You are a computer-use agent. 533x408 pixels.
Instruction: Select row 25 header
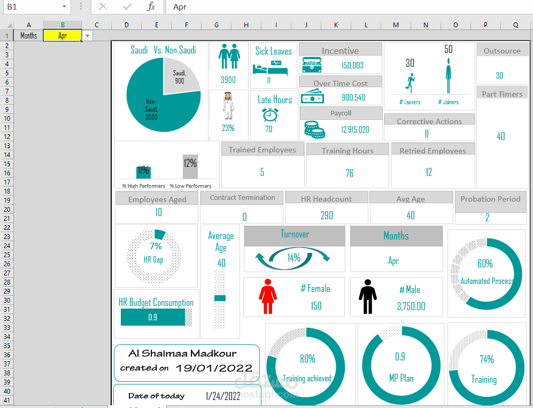point(7,255)
